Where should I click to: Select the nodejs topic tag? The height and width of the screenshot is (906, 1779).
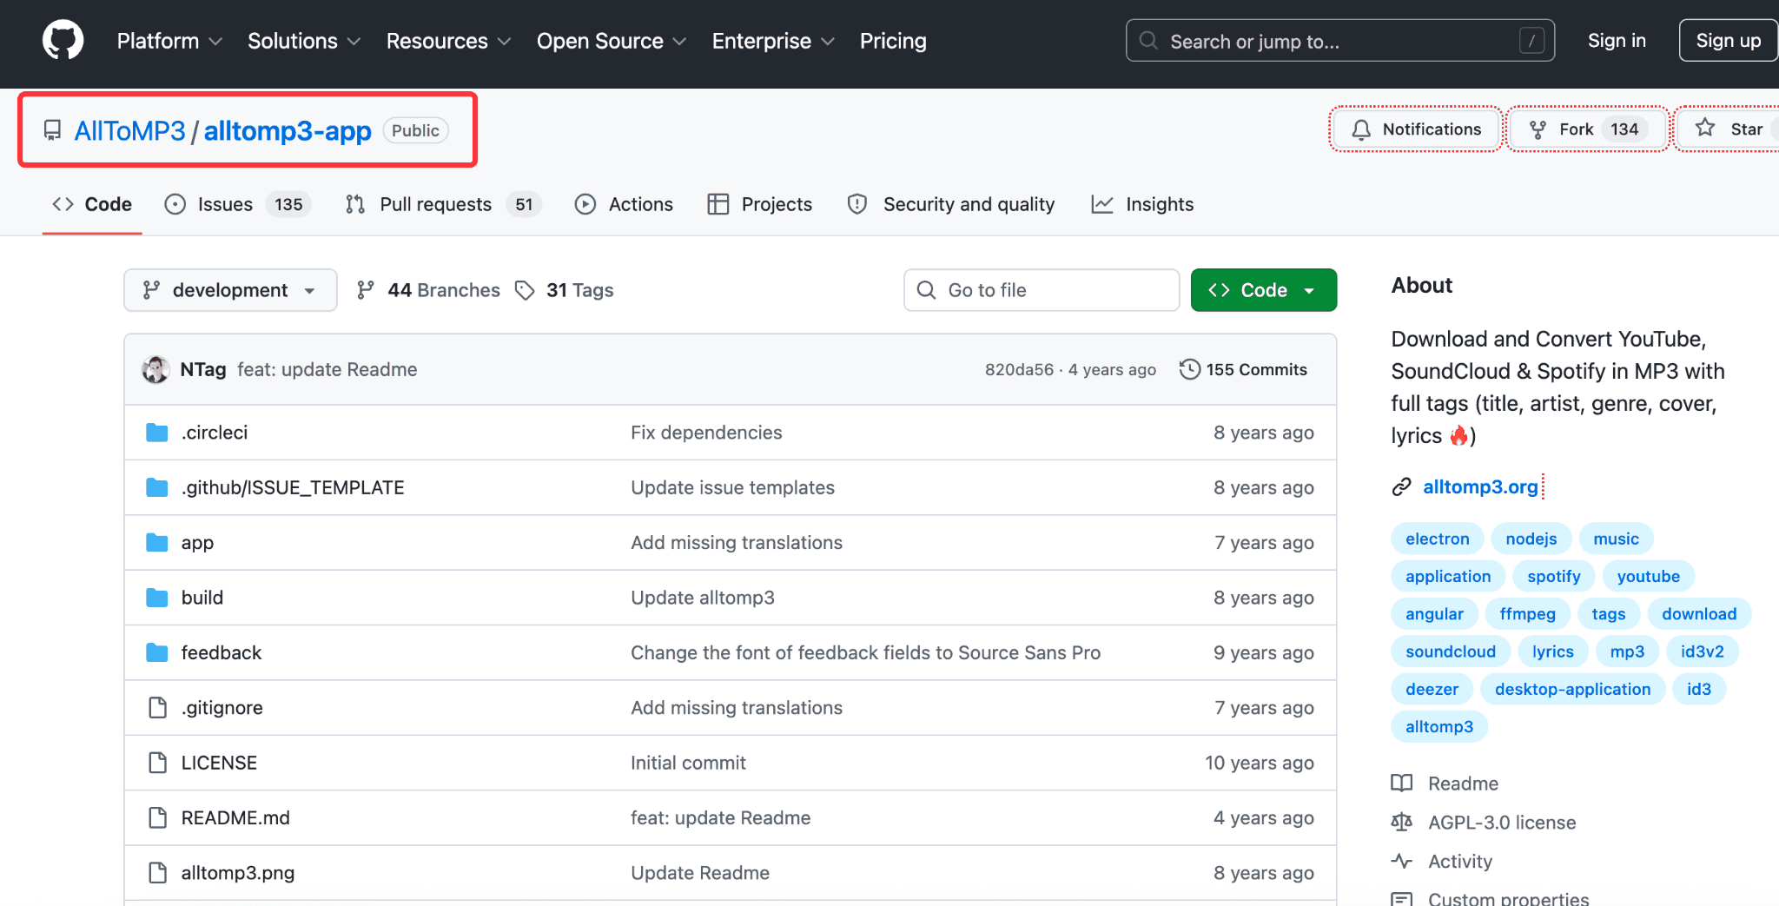coord(1531,539)
